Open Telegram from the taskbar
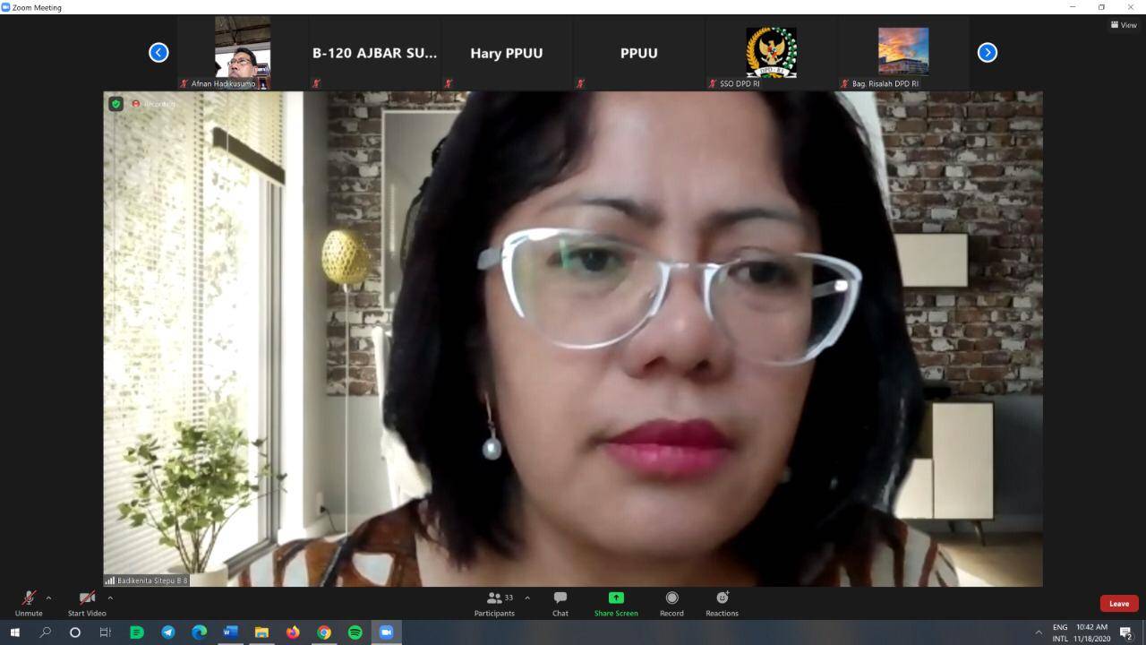This screenshot has width=1146, height=645. [168, 632]
